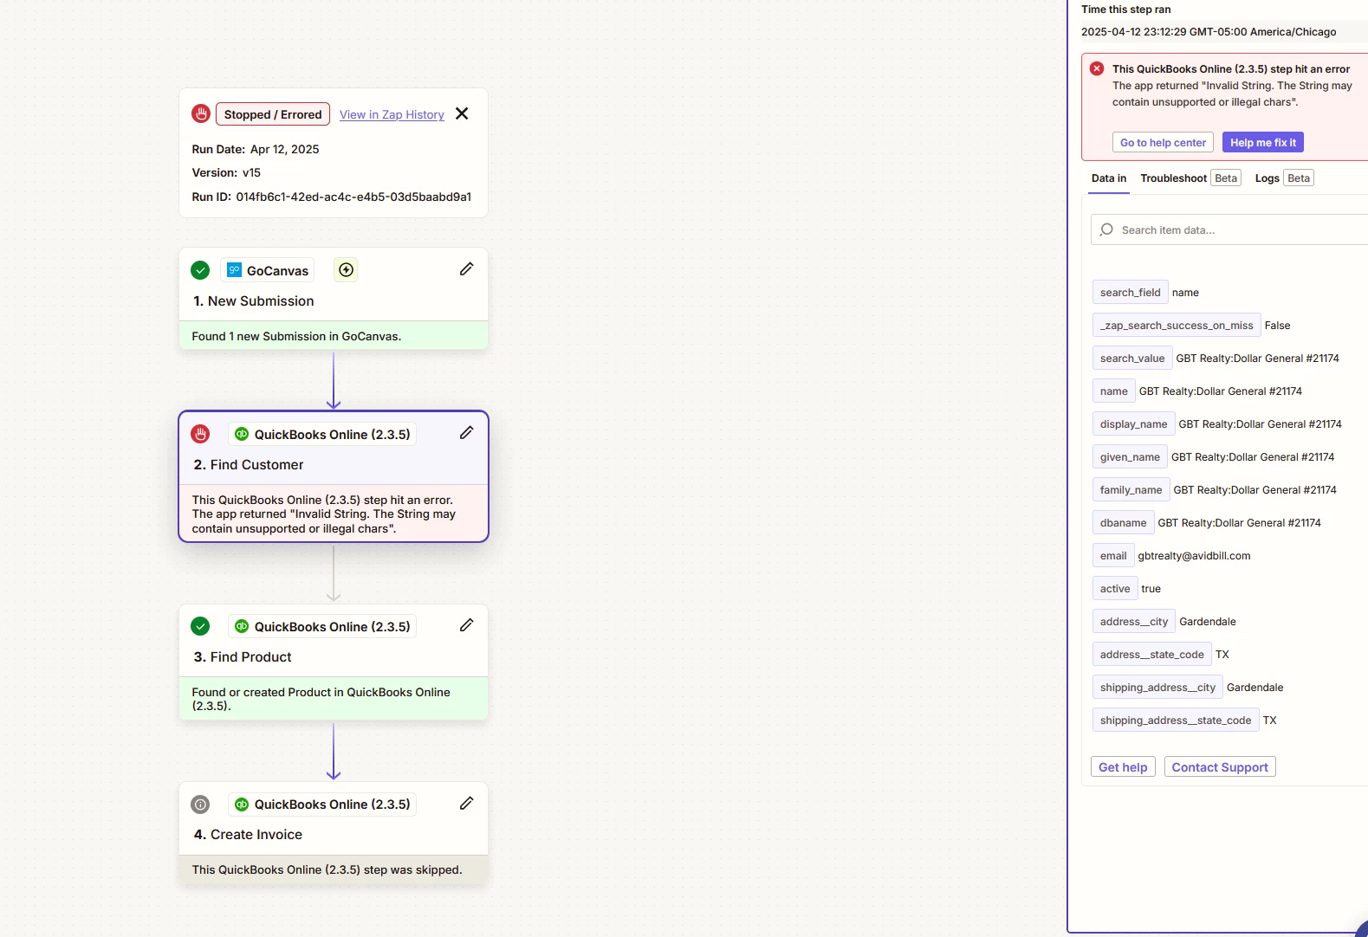Click the Run Date: Apr 12, 2025 text
Image resolution: width=1368 pixels, height=937 pixels.
point(256,149)
